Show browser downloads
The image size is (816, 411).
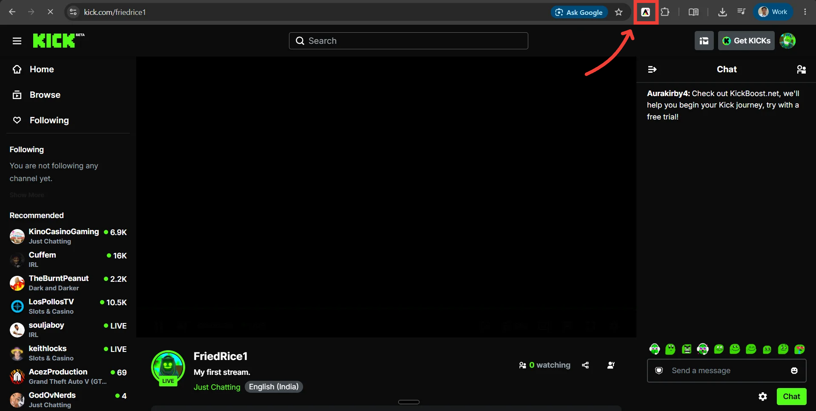click(722, 12)
